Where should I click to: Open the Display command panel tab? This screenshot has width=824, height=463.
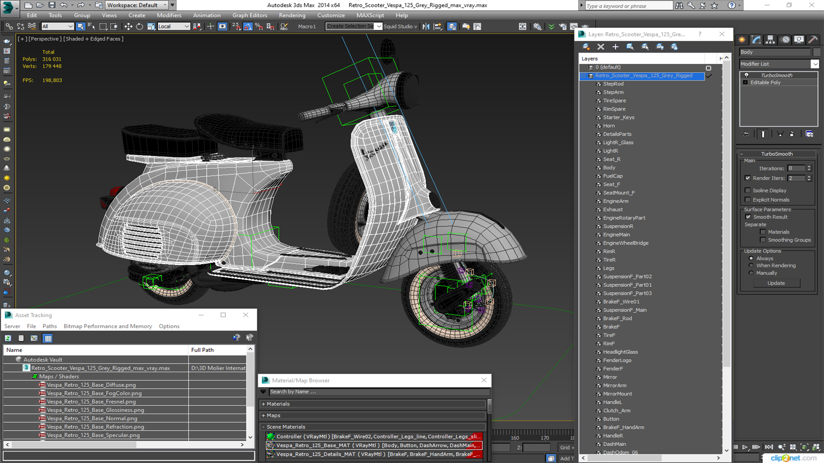(799, 40)
